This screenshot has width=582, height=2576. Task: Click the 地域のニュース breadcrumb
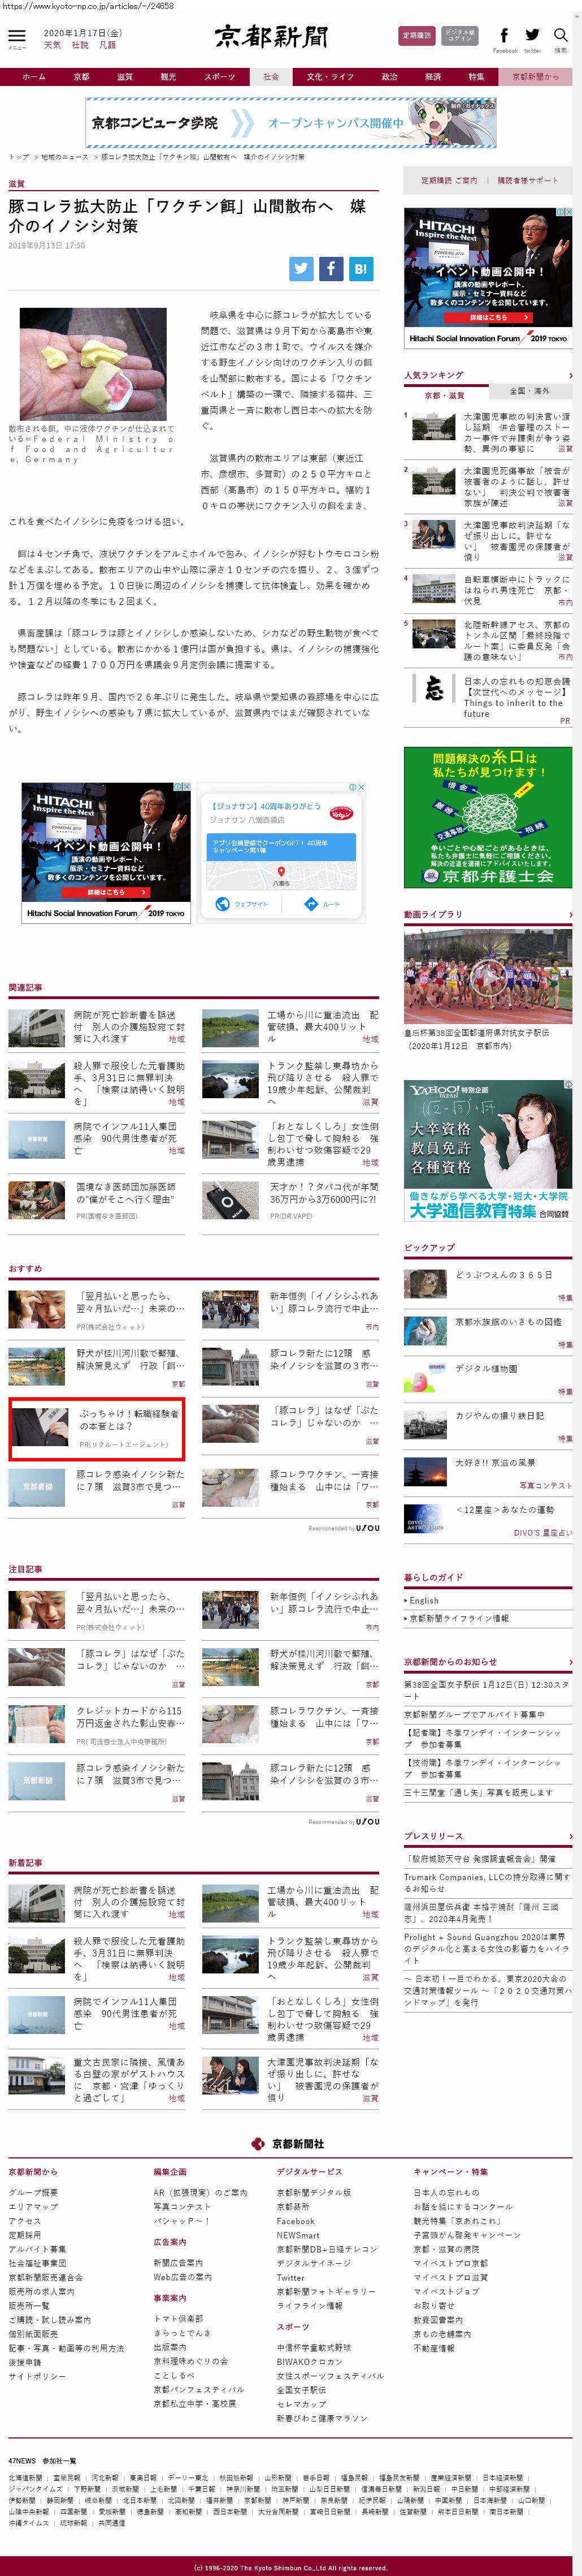click(65, 157)
